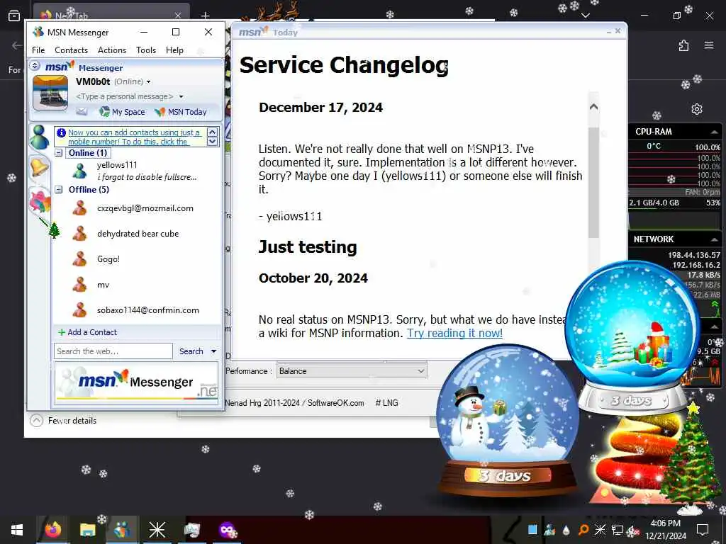The image size is (726, 544).
Task: Select the alerts bell tab icon
Action: pos(40,166)
